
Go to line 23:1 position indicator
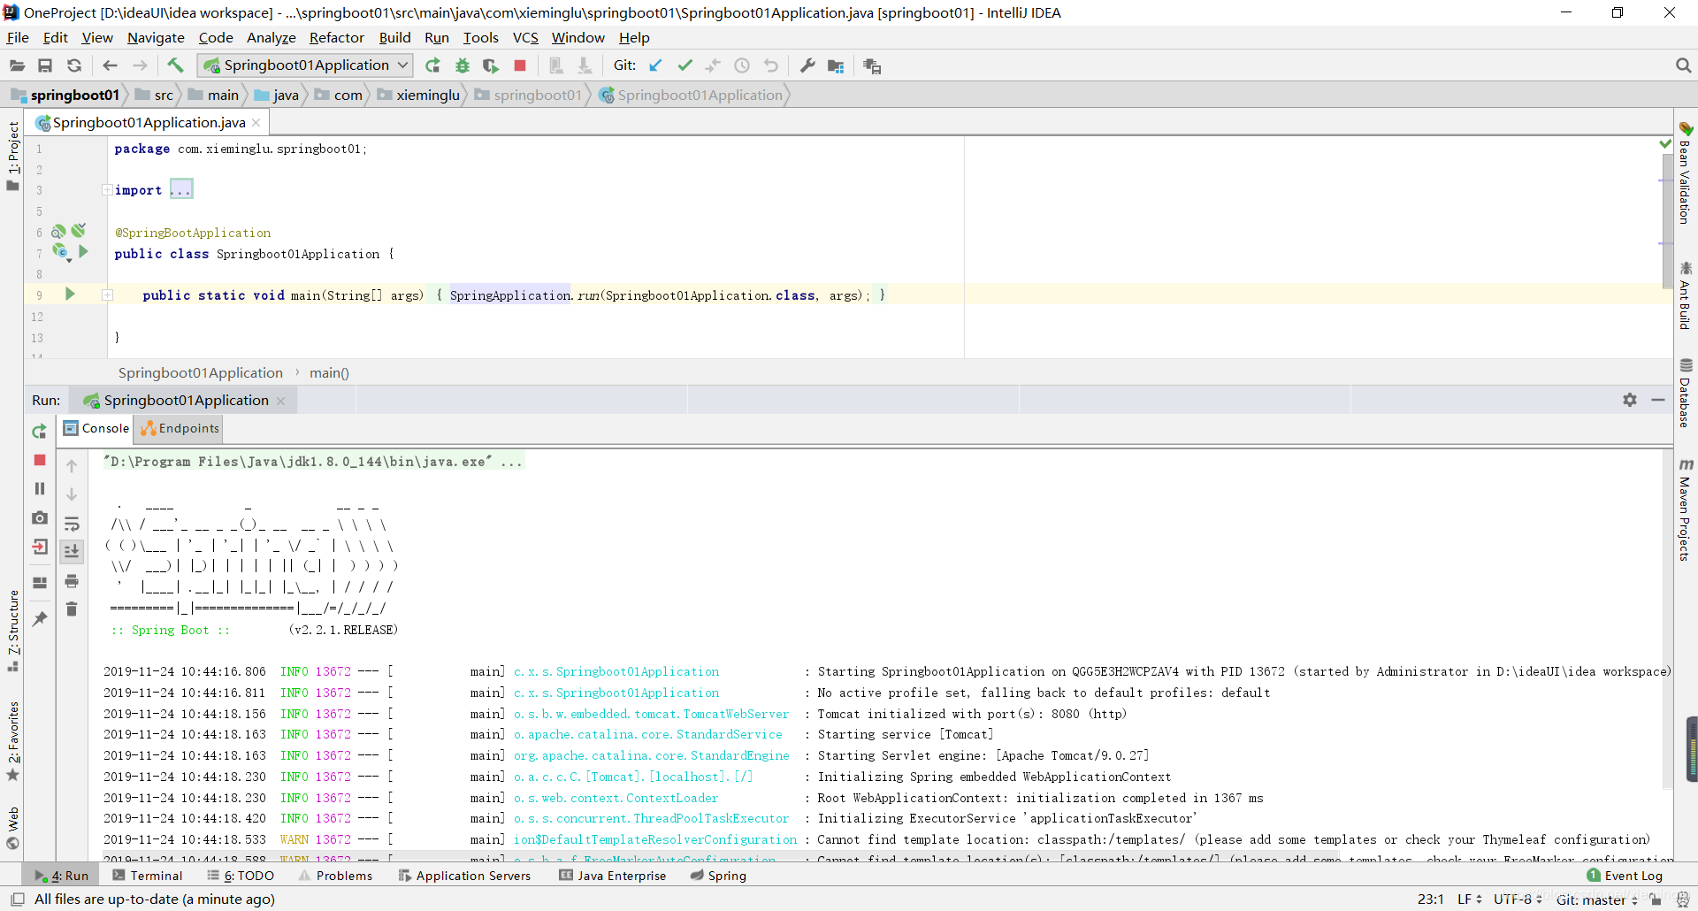pos(1430,900)
